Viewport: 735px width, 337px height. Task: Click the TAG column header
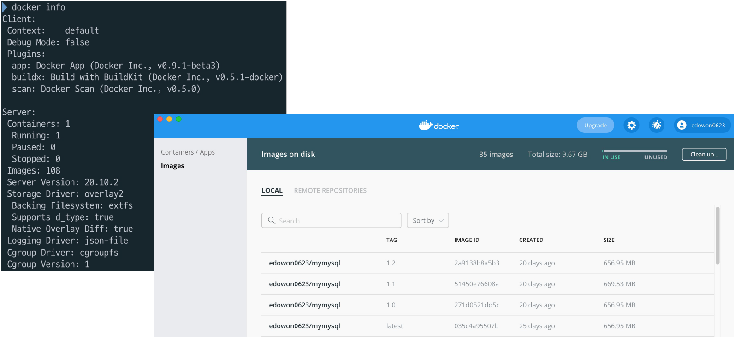tap(391, 240)
